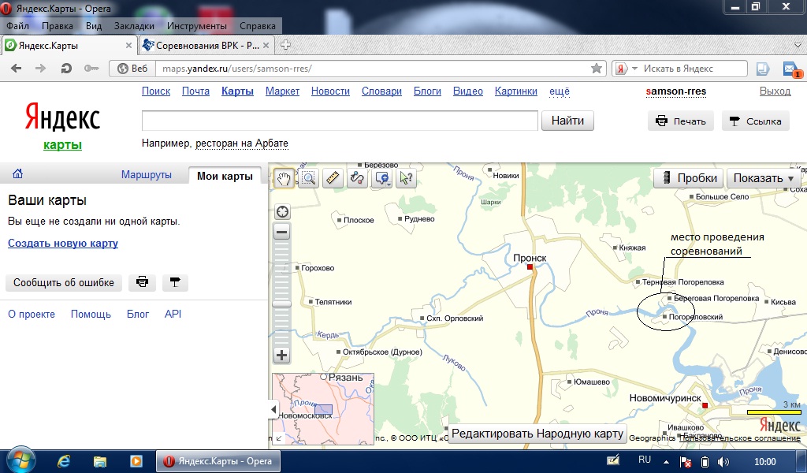
Task: Click the ресторан на Арбате example
Action: [x=242, y=143]
